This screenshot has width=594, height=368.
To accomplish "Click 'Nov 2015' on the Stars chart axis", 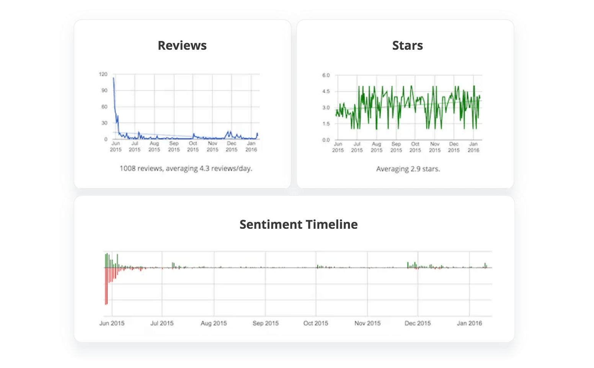I will click(435, 147).
